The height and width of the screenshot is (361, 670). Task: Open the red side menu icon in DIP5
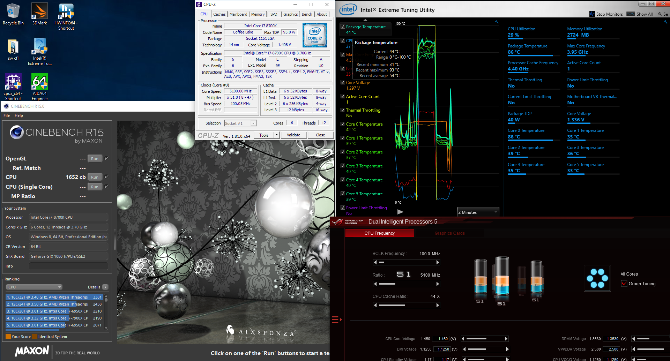337,319
